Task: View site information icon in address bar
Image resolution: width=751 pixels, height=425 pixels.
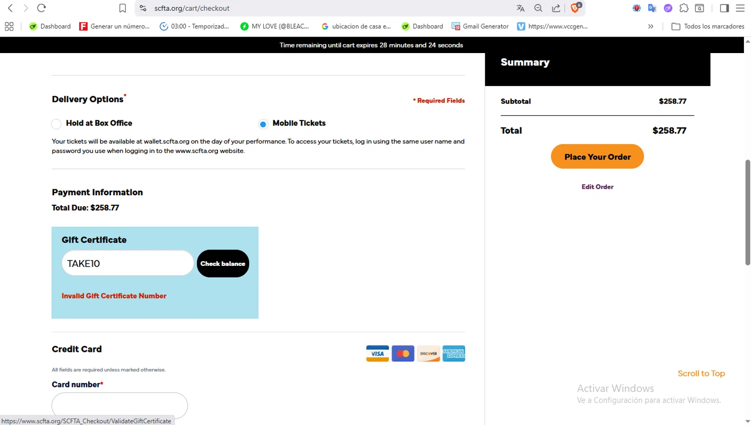Action: (143, 8)
